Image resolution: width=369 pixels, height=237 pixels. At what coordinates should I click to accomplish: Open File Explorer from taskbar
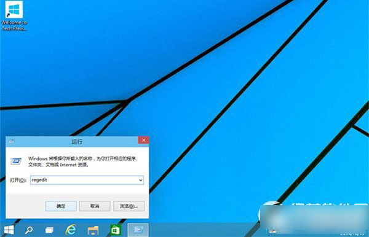click(x=93, y=230)
